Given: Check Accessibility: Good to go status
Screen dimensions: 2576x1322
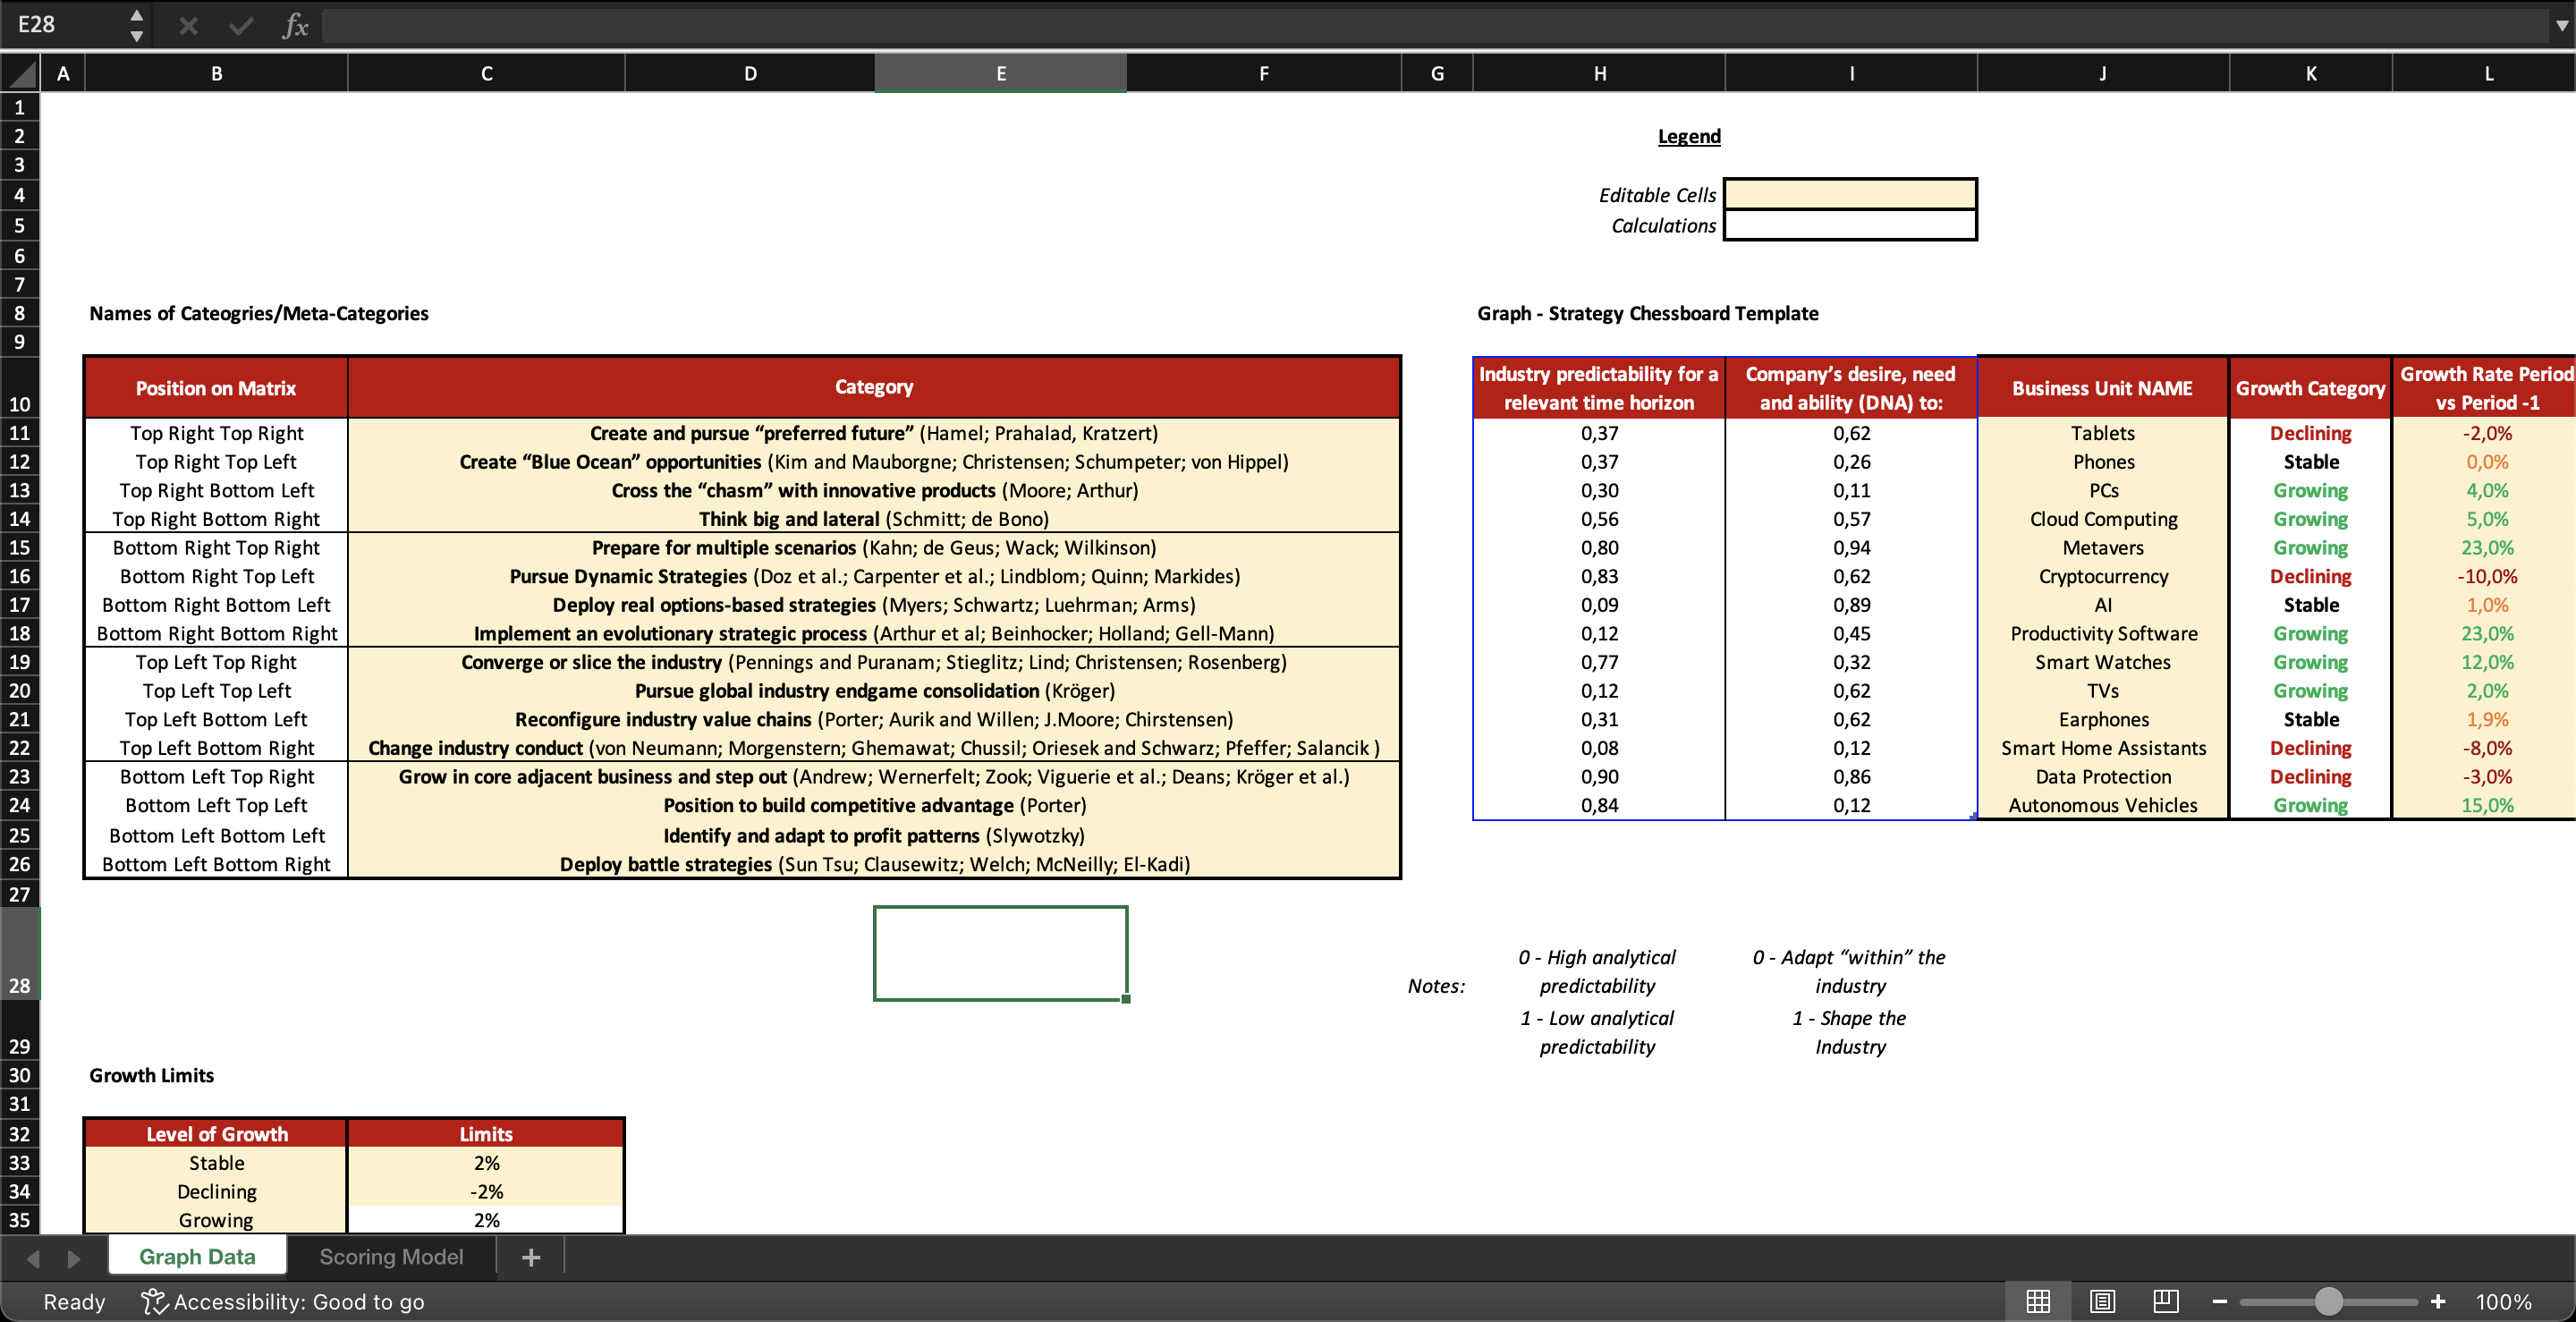Looking at the screenshot, I should [x=299, y=1301].
